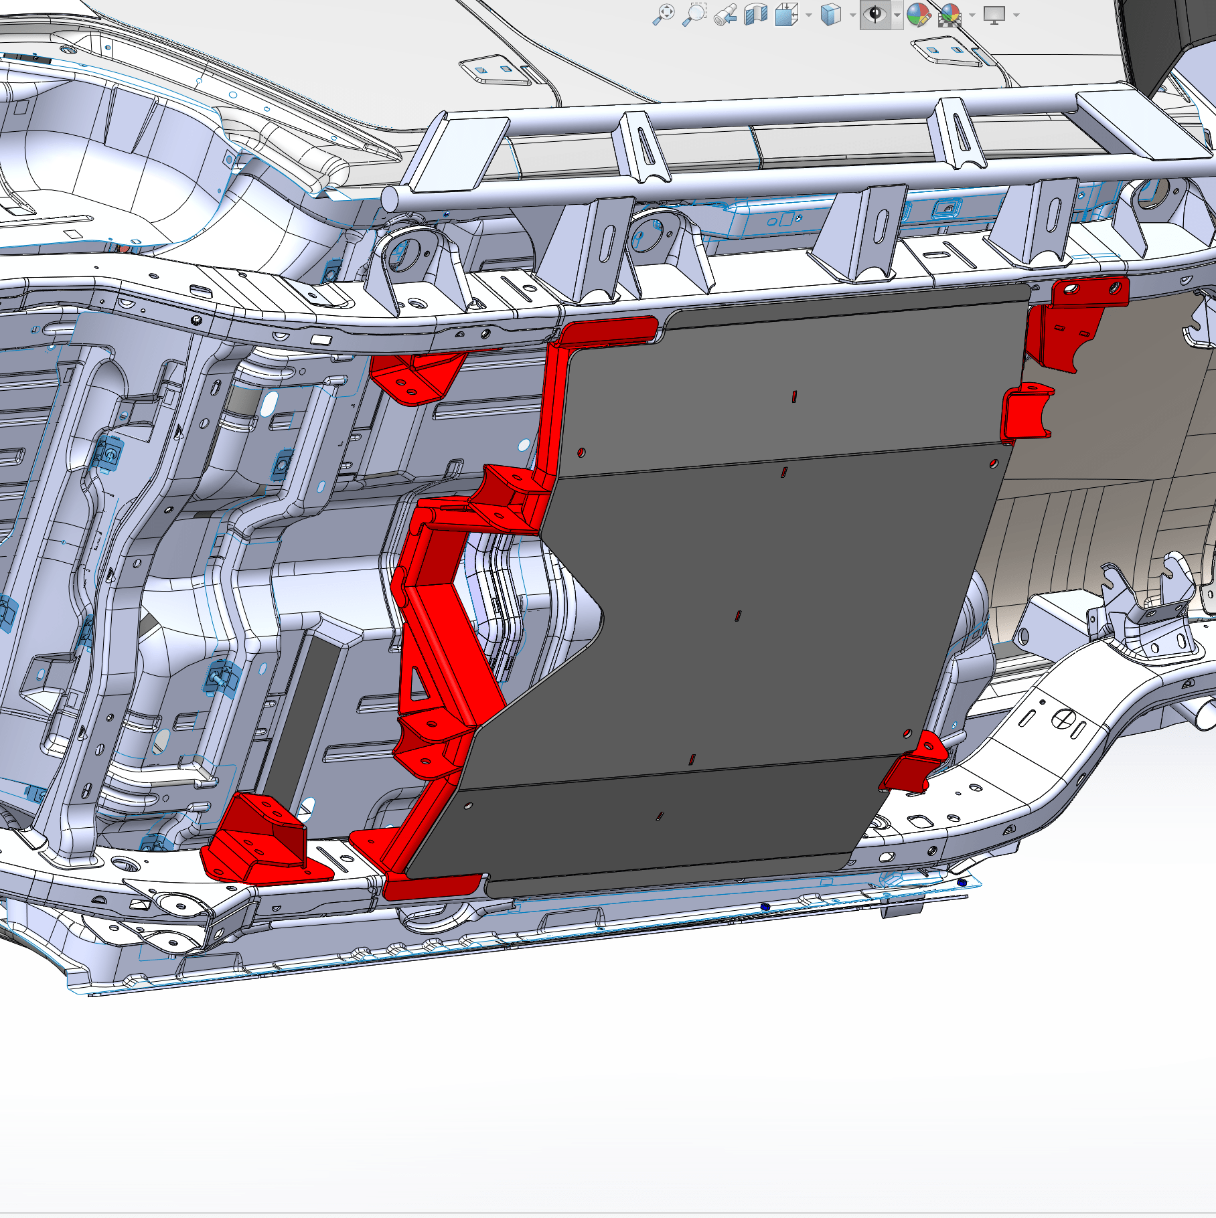
Task: Open the Section View tool
Action: [756, 14]
